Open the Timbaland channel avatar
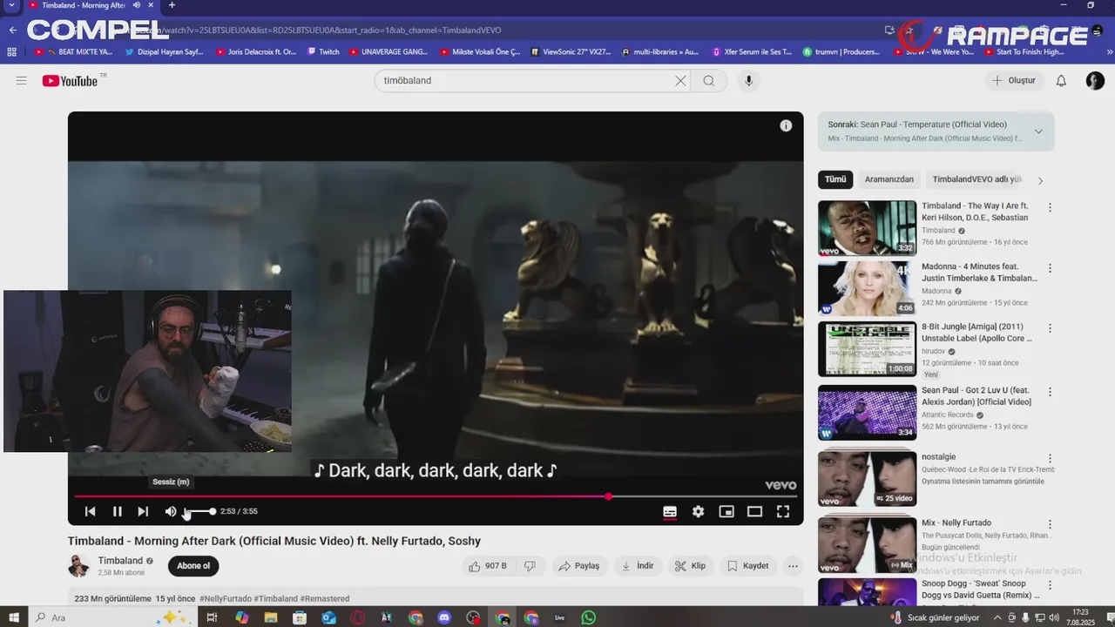 pyautogui.click(x=79, y=566)
